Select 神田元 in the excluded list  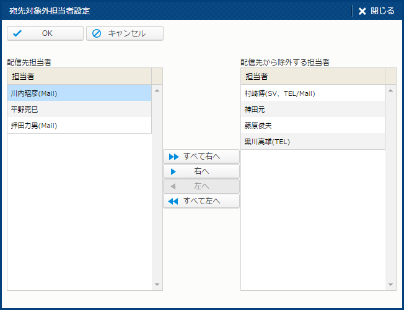[x=312, y=110]
